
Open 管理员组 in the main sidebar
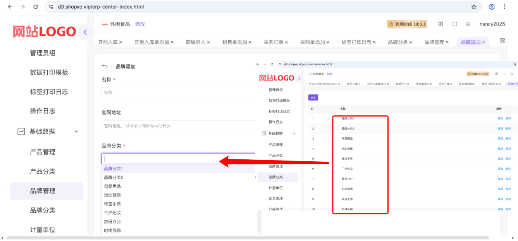(43, 53)
